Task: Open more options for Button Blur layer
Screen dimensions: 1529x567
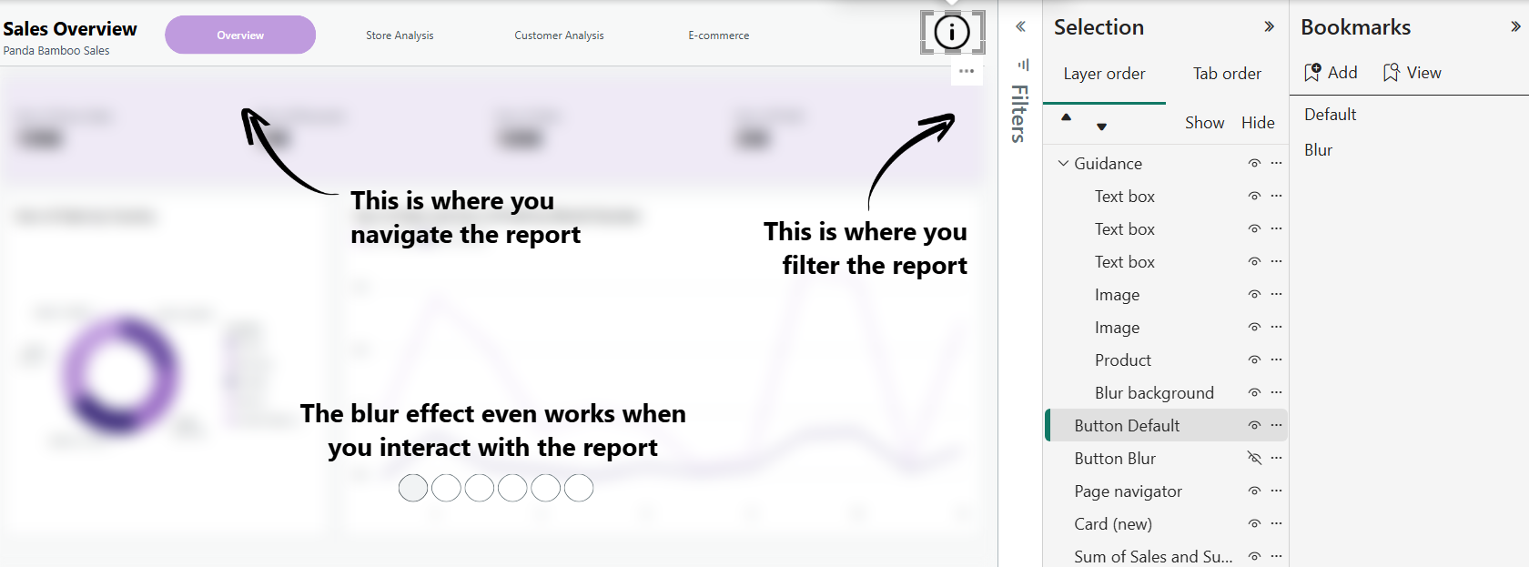Action: coord(1276,458)
